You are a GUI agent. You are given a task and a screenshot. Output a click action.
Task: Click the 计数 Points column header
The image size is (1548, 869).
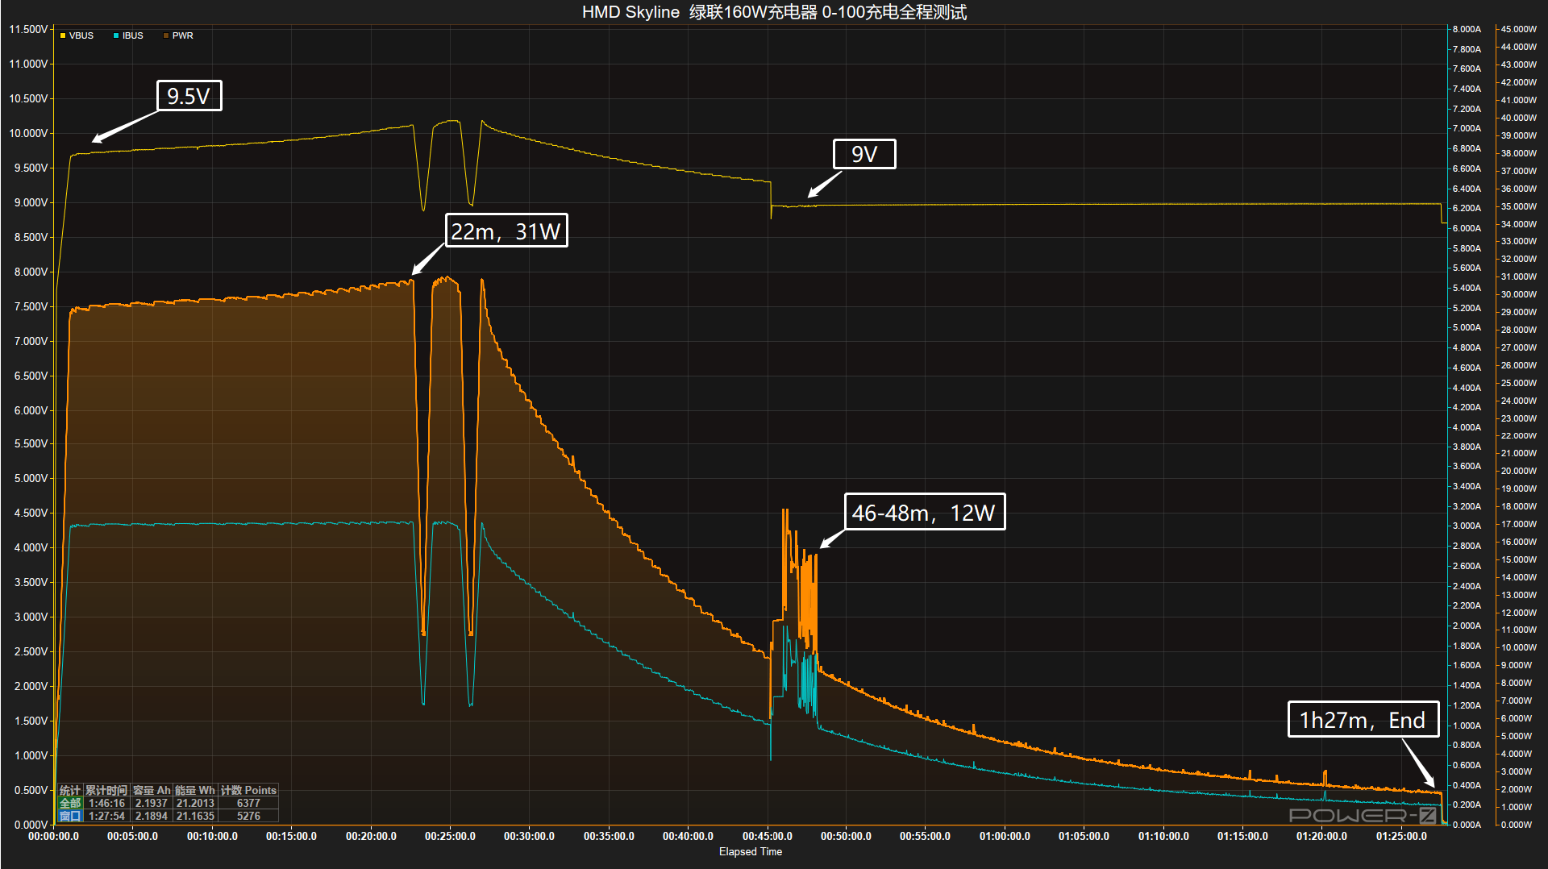248,790
